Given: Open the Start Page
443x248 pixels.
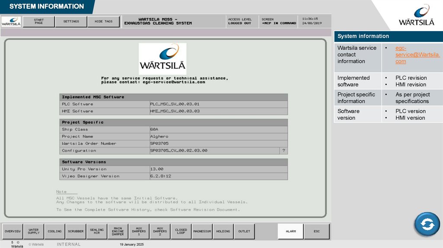Looking at the screenshot, I should coord(39,22).
